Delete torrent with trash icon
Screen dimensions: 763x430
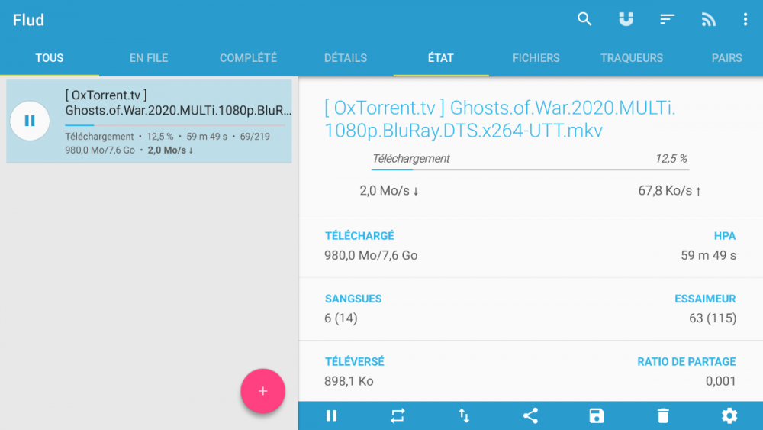pos(663,415)
